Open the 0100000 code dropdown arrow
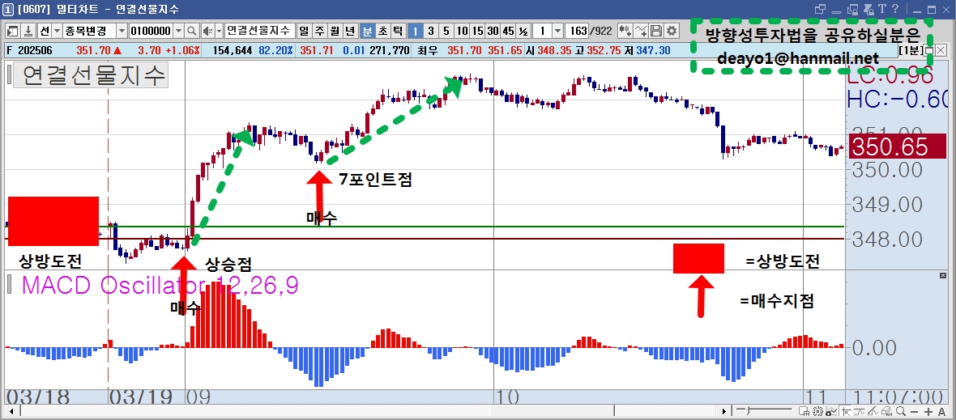 tap(178, 31)
